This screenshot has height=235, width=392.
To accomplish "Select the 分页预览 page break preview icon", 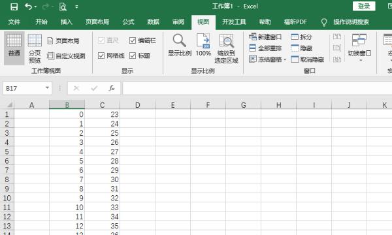I will 35,48.
